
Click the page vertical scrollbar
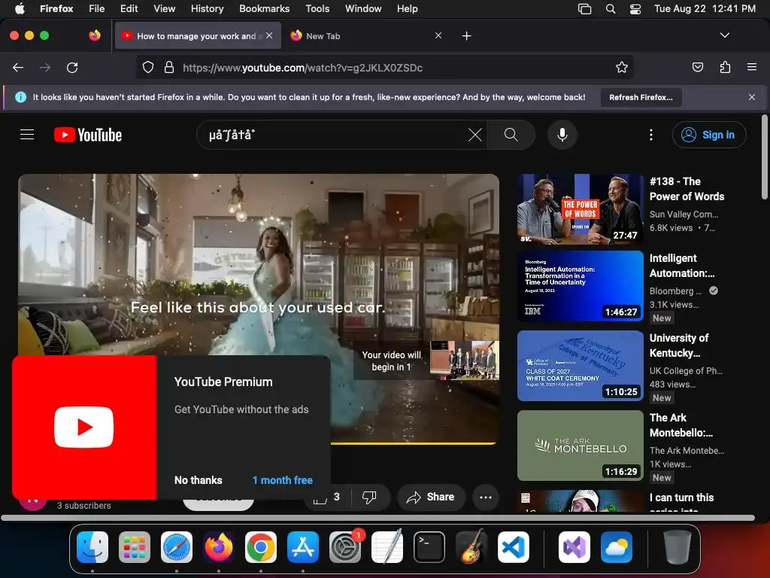tap(764, 157)
